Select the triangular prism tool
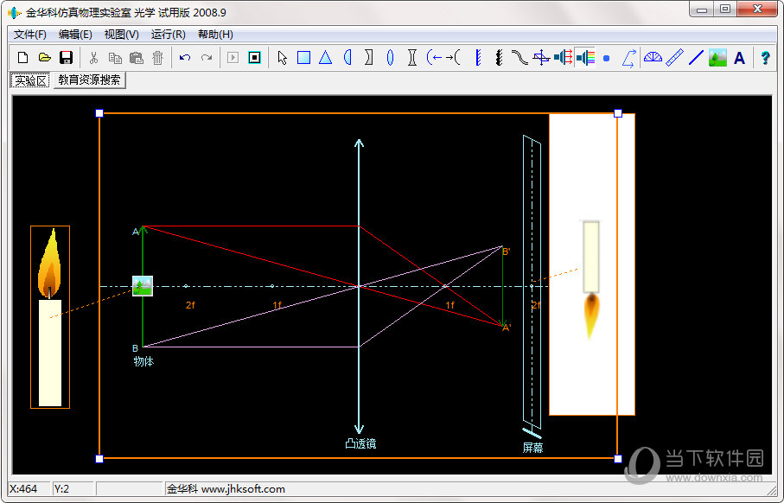The width and height of the screenshot is (784, 503). coord(326,58)
